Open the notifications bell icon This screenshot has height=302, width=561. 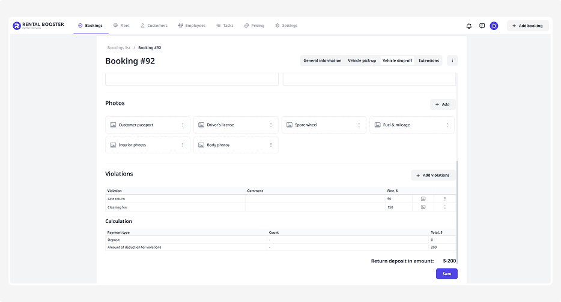click(x=469, y=26)
